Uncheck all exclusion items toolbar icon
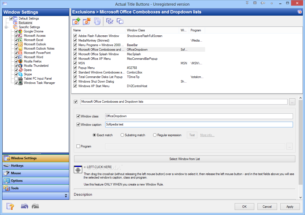This screenshot has height=215, width=305. click(120, 21)
